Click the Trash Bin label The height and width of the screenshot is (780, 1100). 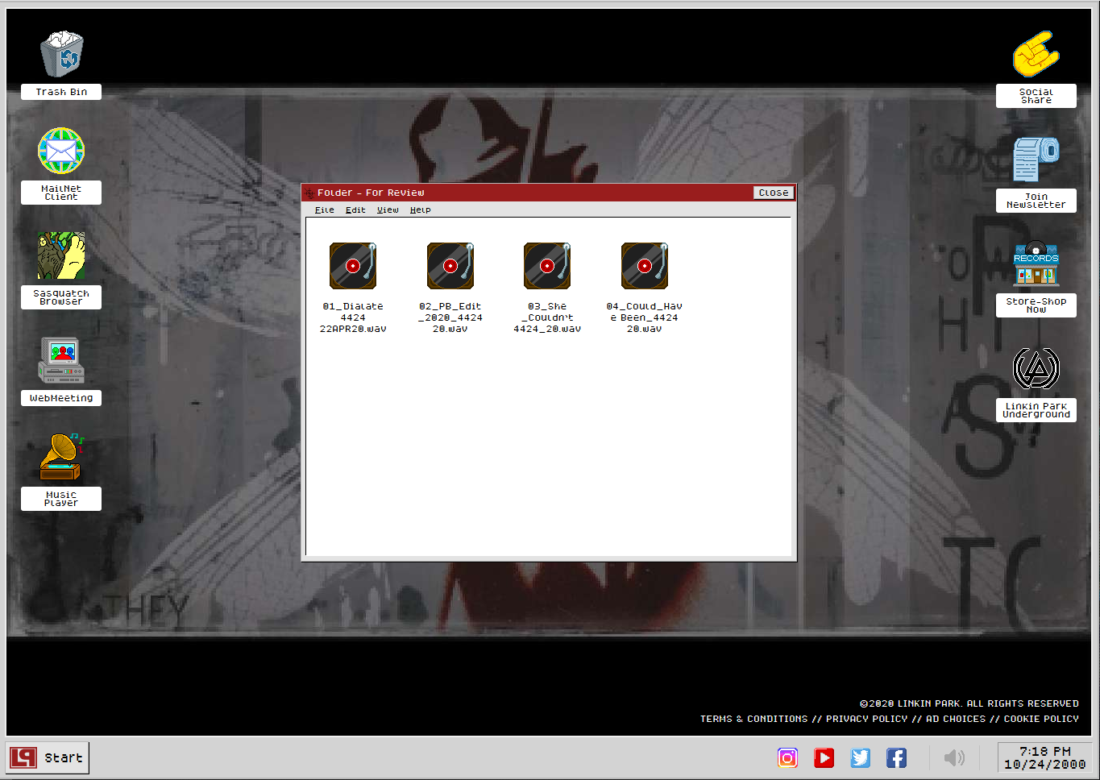pos(61,92)
